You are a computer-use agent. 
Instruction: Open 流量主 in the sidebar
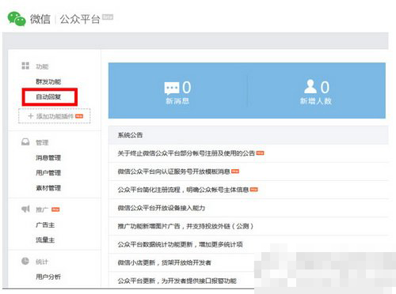[45, 240]
